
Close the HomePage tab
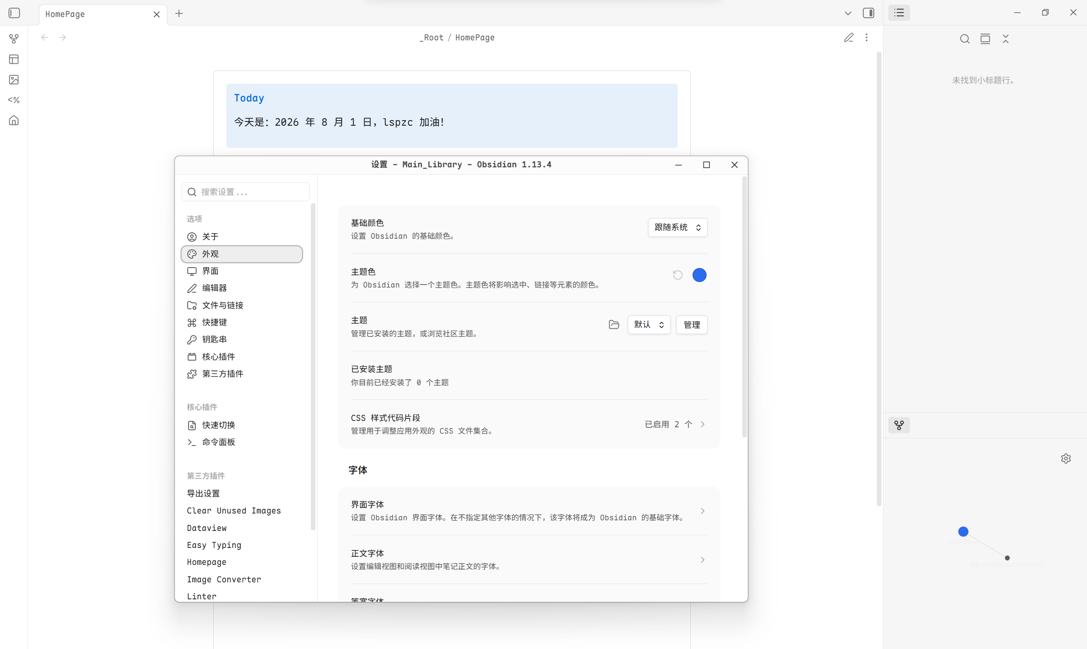pyautogui.click(x=157, y=14)
